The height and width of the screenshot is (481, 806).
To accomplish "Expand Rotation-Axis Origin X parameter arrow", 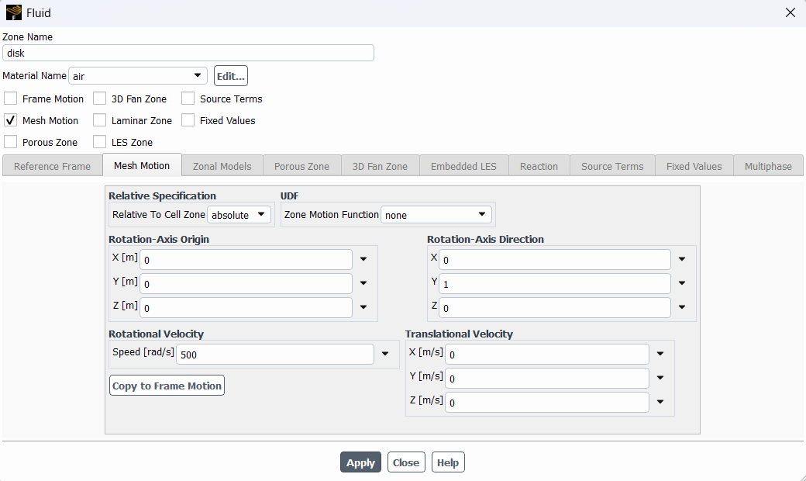I will coord(363,260).
